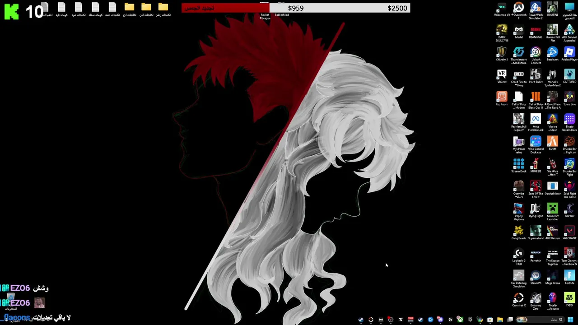
Task: Select the Dying Light desktop icon
Action: point(536,211)
